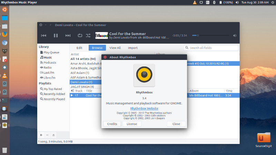Toggle shuffle playback mode

click(x=88, y=35)
